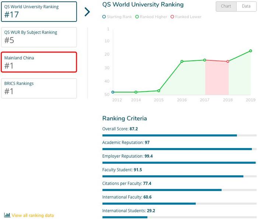Image resolution: width=258 pixels, height=219 pixels.
Task: Select the QS World University Ranking #17 card
Action: 39,11
